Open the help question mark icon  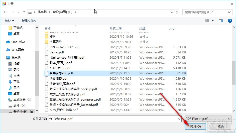point(230,21)
